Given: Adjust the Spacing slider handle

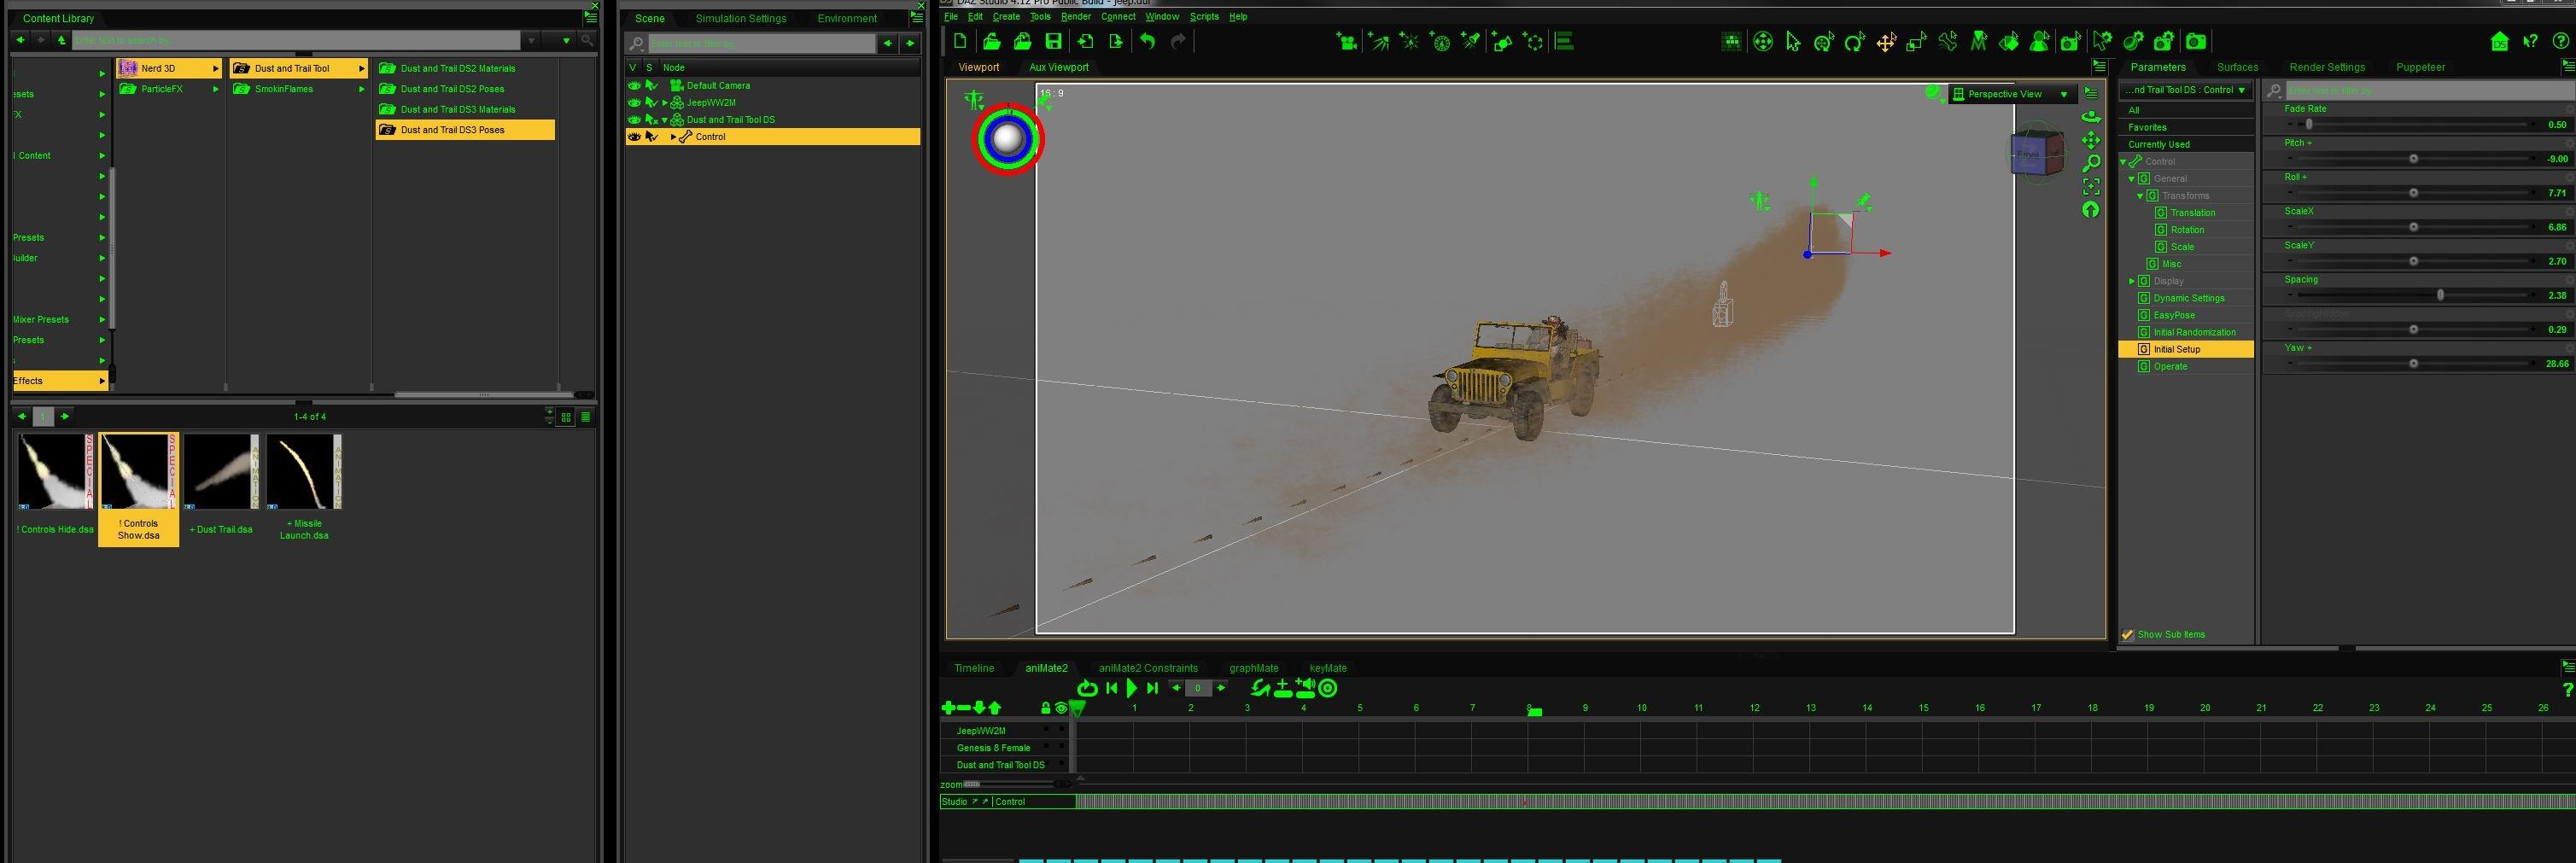Looking at the screenshot, I should (2441, 295).
